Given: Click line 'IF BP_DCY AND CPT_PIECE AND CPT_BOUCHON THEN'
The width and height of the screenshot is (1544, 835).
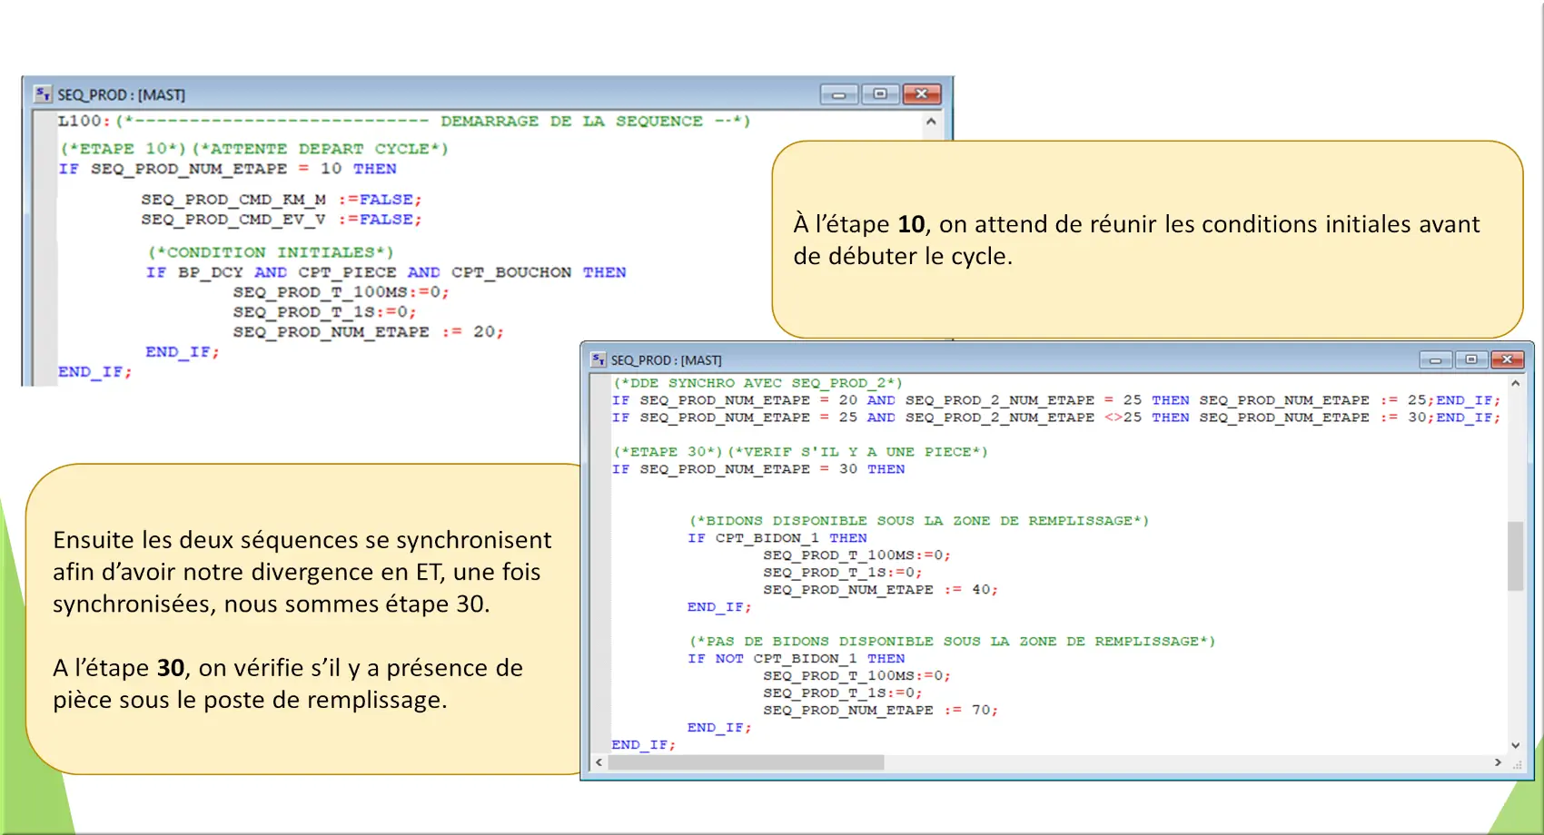Looking at the screenshot, I should coord(386,272).
